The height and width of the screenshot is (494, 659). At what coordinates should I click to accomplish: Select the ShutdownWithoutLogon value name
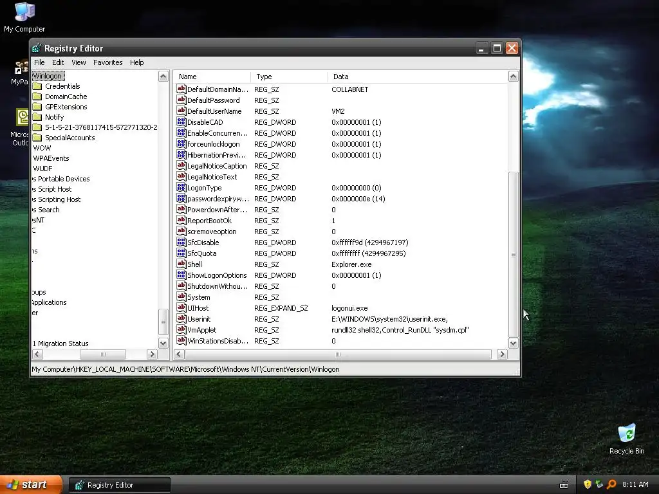tap(218, 286)
